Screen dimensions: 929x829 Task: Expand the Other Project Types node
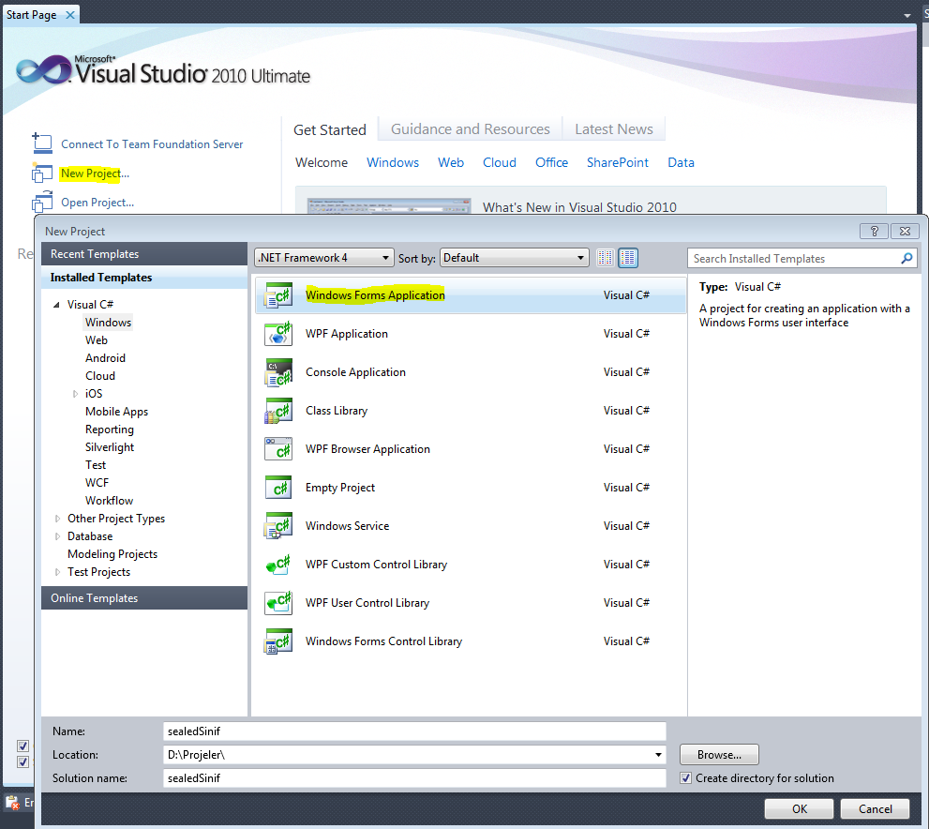(x=57, y=519)
